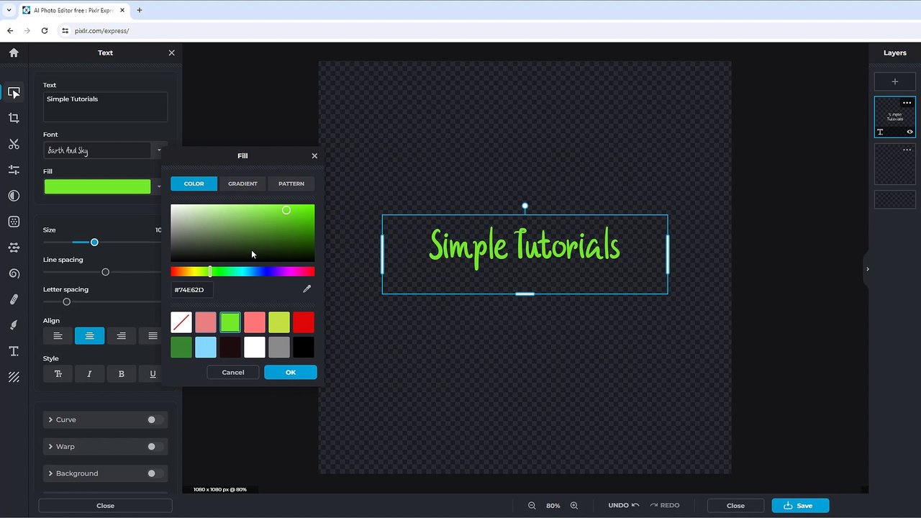Select the AI Photo Editor browser tab

tap(74, 10)
